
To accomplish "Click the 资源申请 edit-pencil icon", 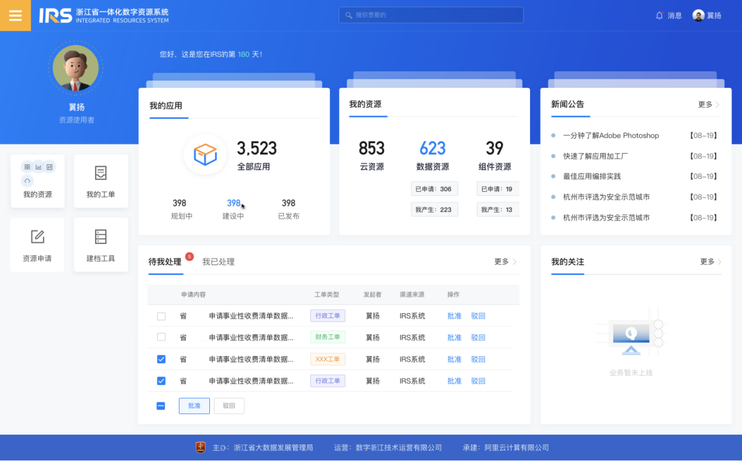I will tap(37, 235).
